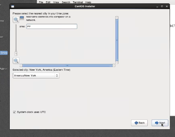The height and width of the screenshot is (137, 175).
Task: Click the map zoom slider handle
Action: click(x=16, y=54)
